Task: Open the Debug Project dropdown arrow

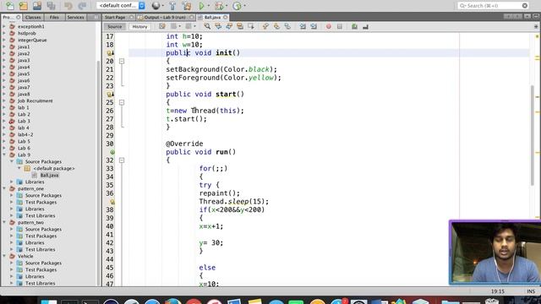Action: [x=227, y=6]
